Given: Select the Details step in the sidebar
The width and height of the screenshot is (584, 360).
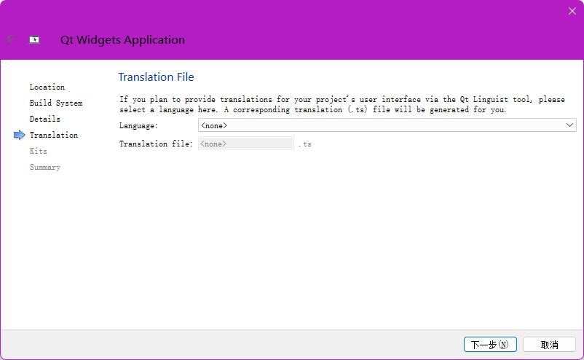Looking at the screenshot, I should (x=44, y=119).
